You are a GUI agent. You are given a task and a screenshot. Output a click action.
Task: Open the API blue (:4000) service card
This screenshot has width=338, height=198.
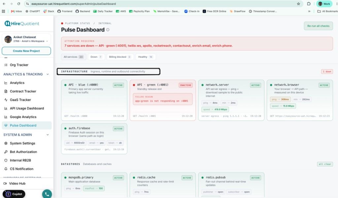point(94,100)
